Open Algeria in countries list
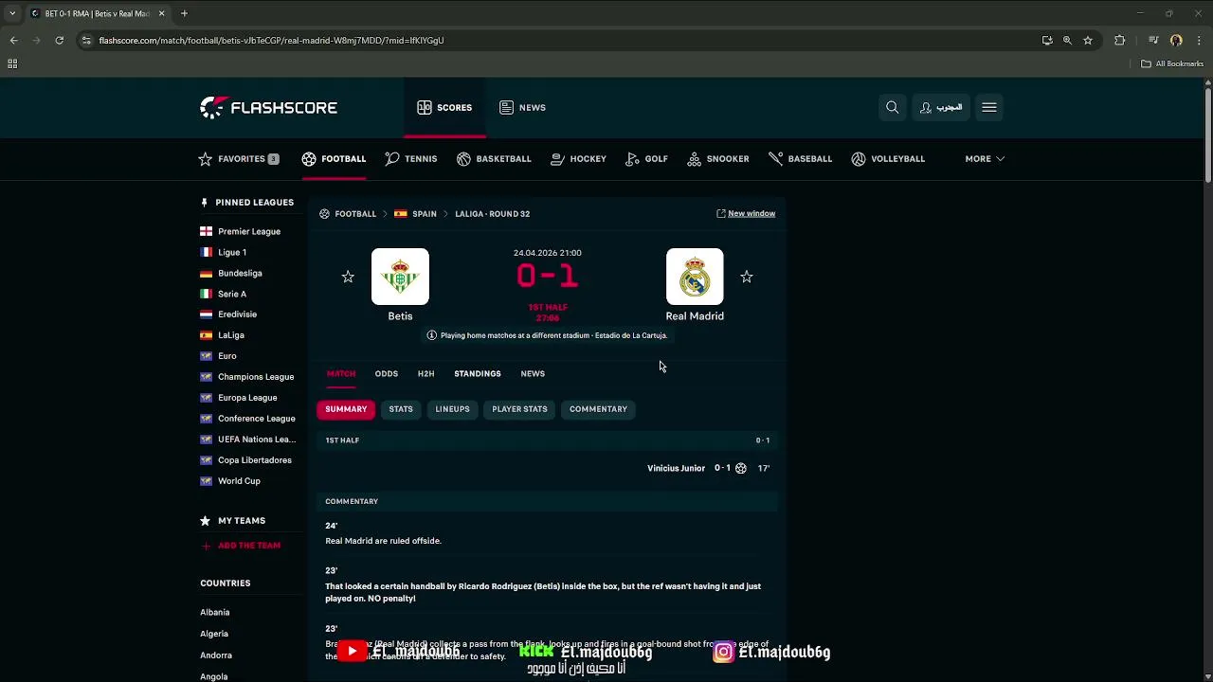The image size is (1213, 682). click(x=214, y=634)
